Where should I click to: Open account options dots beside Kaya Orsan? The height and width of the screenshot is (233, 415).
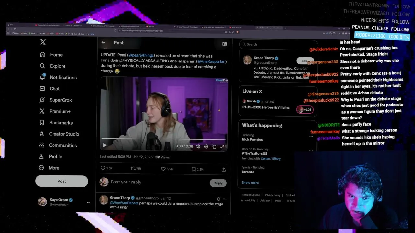89,203
